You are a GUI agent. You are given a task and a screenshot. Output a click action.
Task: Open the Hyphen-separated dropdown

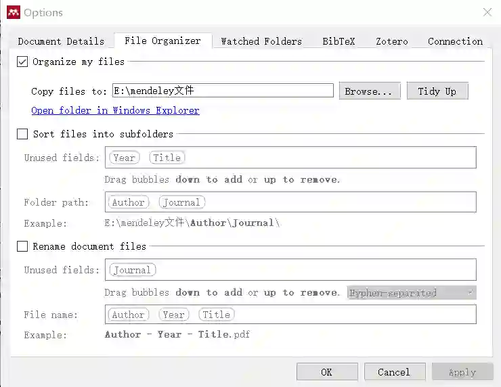coord(412,293)
